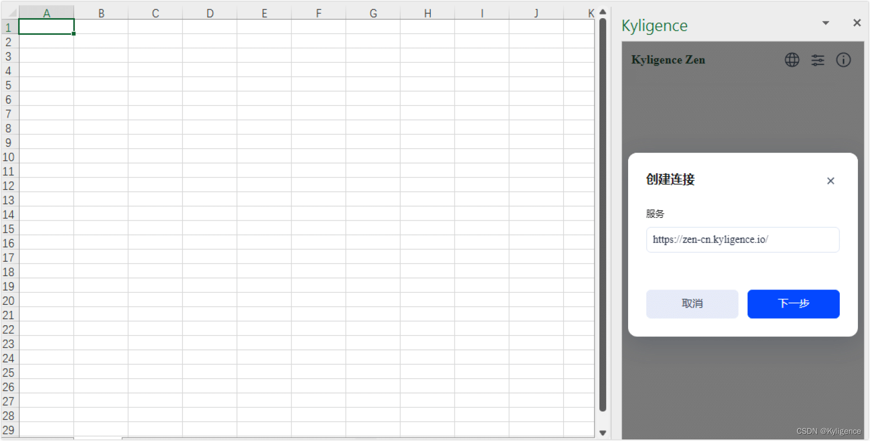Image resolution: width=870 pixels, height=441 pixels.
Task: Select column H header
Action: coord(428,13)
